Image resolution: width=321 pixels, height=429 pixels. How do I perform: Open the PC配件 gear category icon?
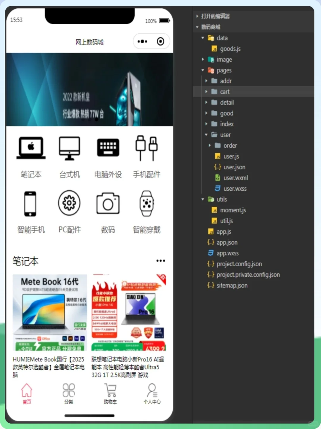[69, 203]
